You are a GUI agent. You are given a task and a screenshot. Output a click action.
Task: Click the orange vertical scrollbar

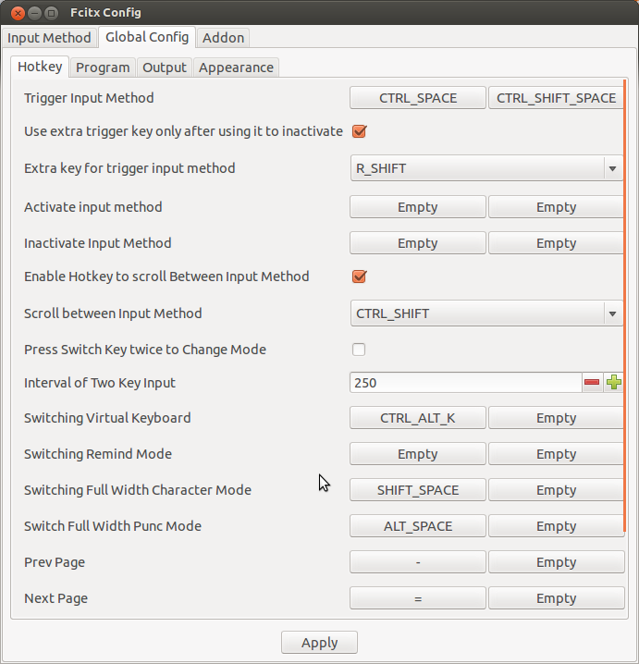click(624, 305)
